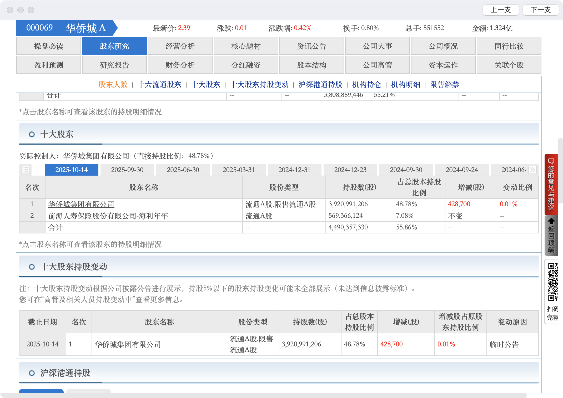
Task: Open the 财务分析 tab
Action: (x=180, y=65)
